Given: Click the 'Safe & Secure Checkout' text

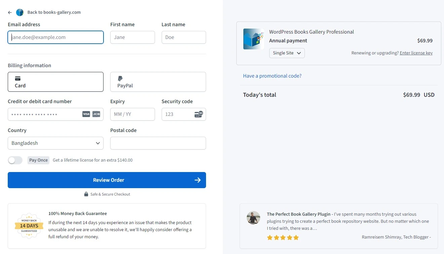Looking at the screenshot, I should [110, 194].
